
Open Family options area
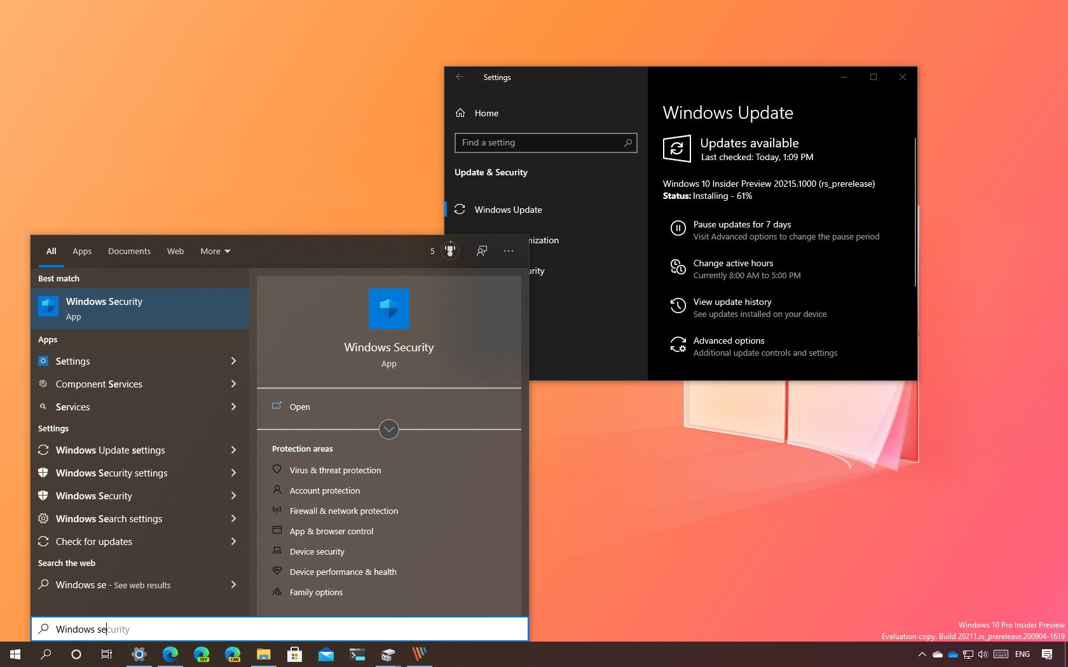(316, 592)
